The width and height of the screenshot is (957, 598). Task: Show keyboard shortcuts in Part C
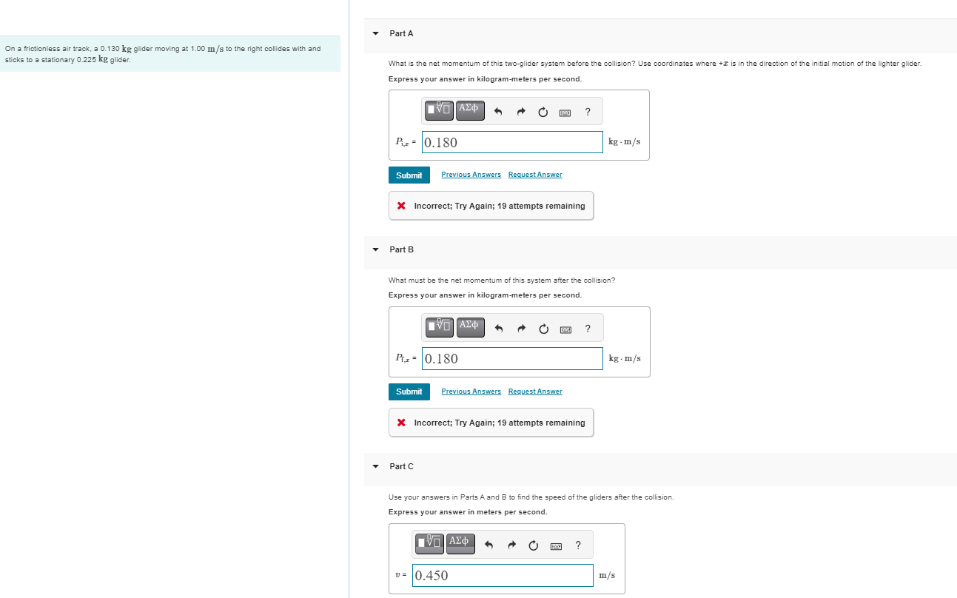(556, 546)
